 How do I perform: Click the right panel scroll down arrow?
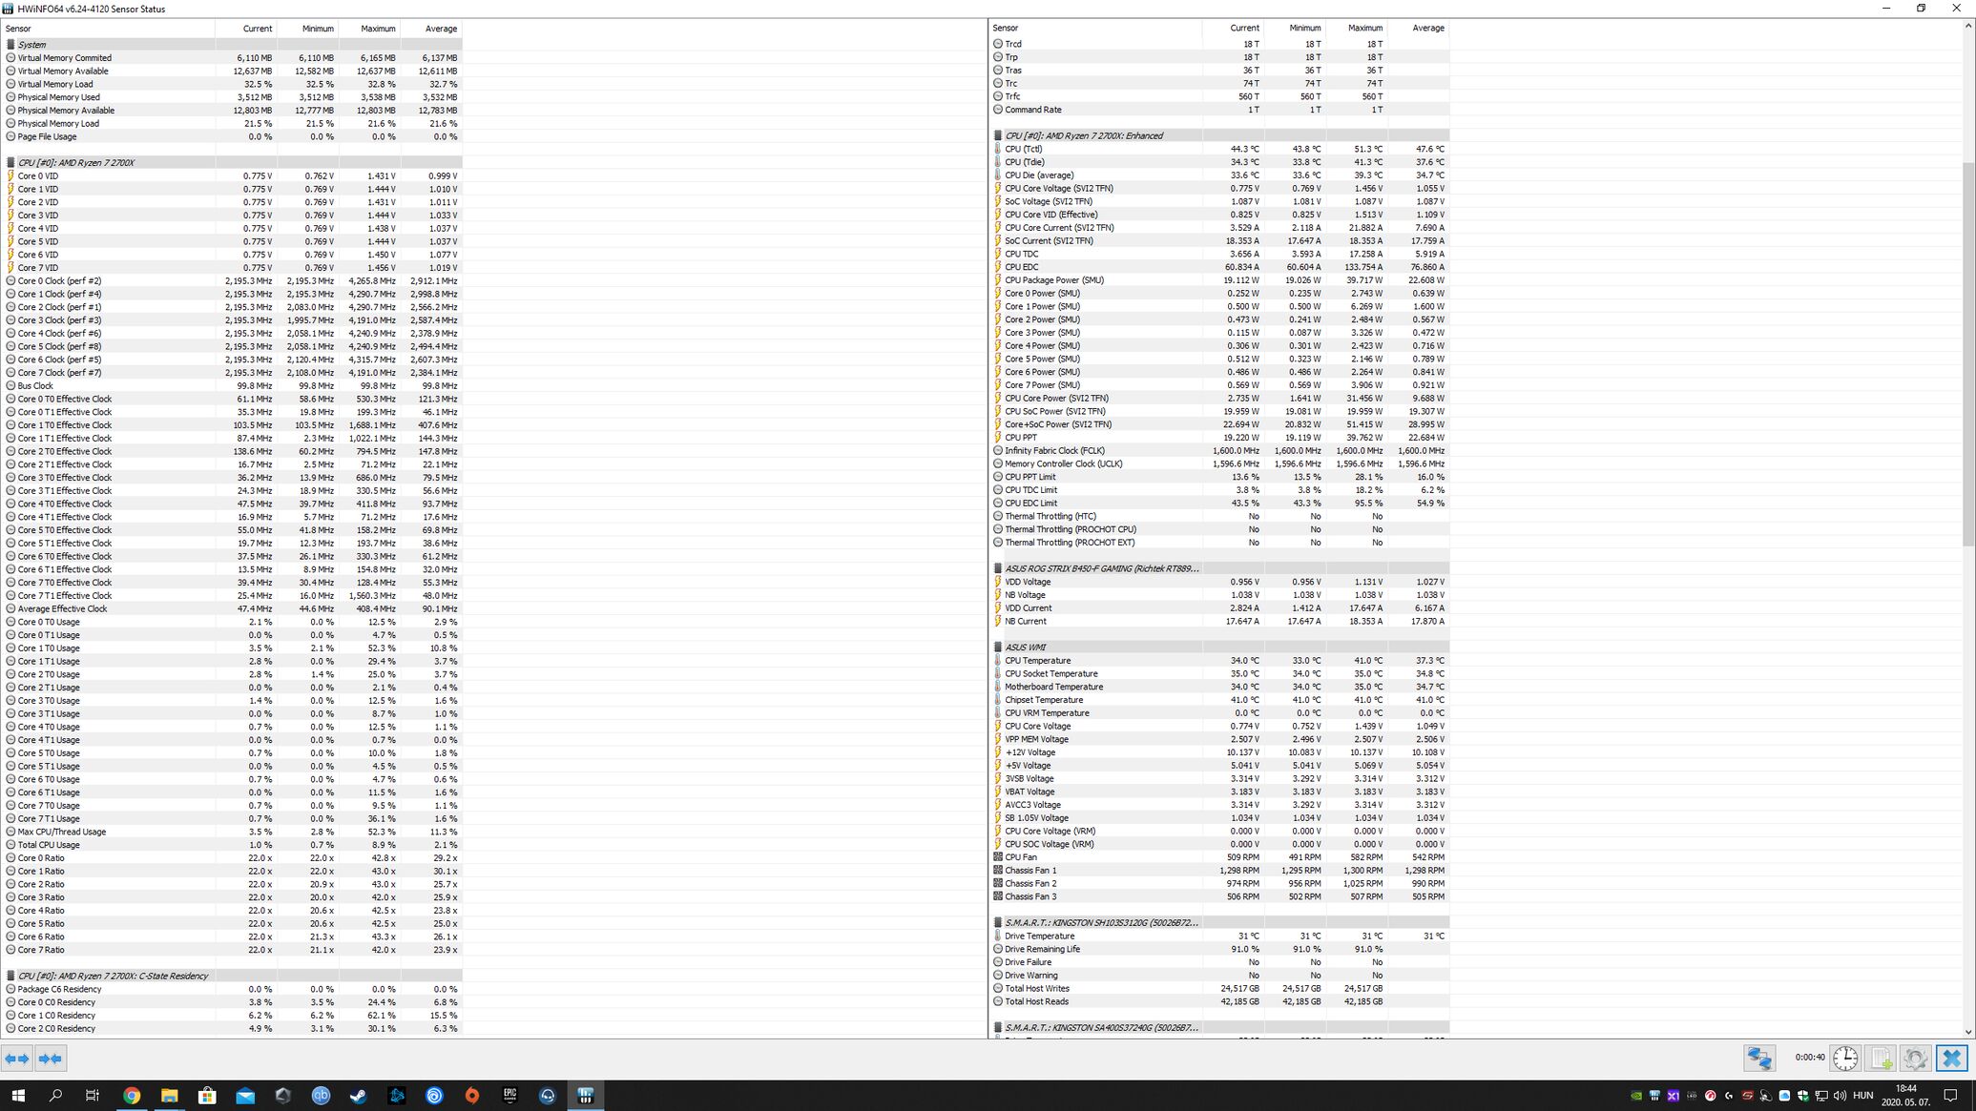point(1968,1032)
